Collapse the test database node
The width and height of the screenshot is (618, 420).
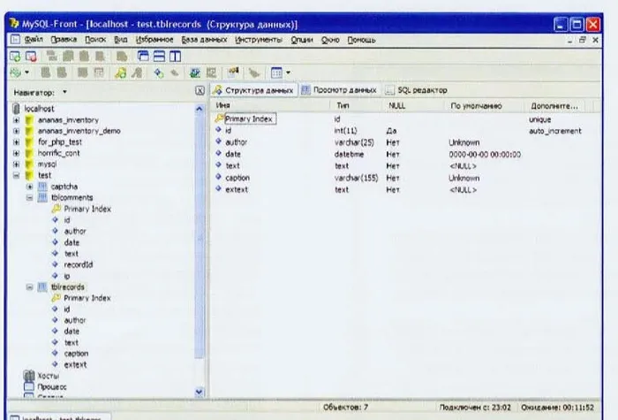pyautogui.click(x=16, y=175)
